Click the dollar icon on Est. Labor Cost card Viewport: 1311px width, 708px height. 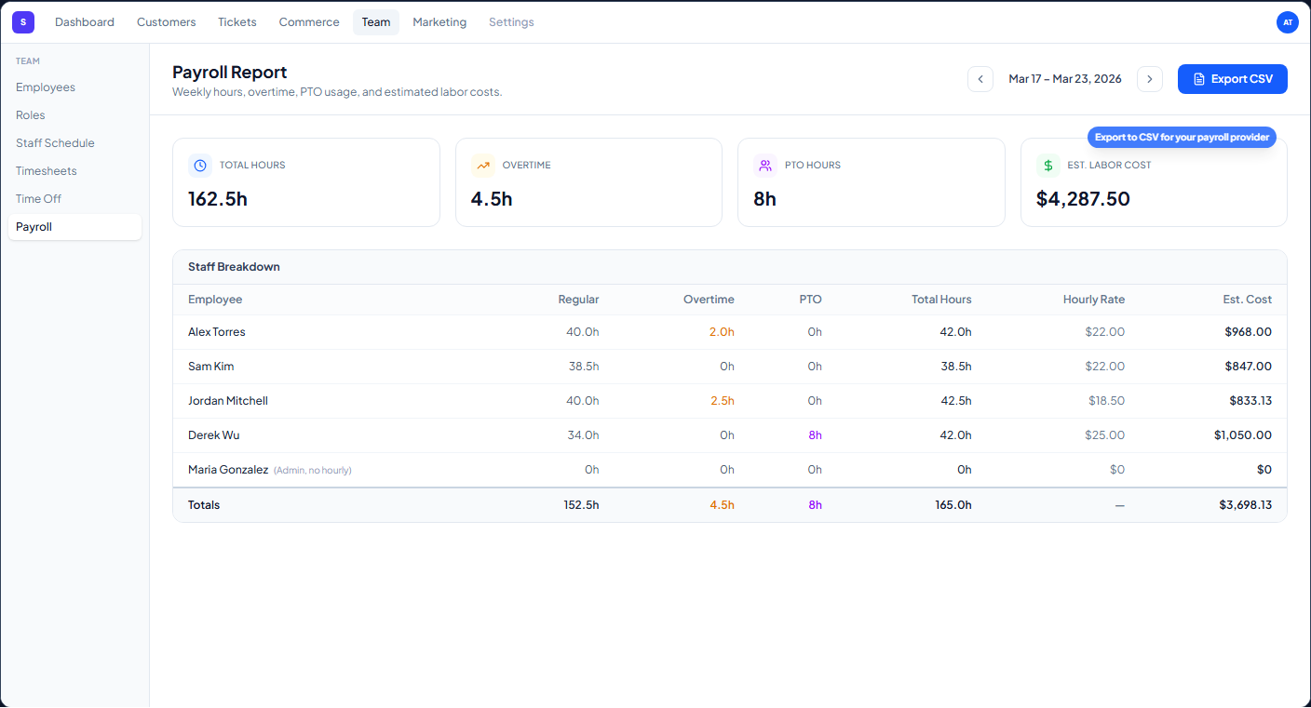pos(1048,166)
